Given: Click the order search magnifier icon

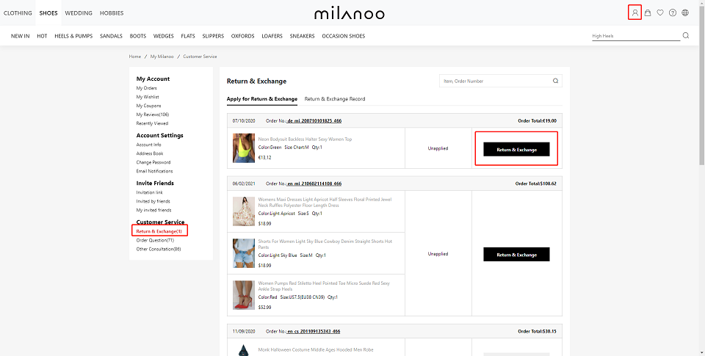Looking at the screenshot, I should [x=556, y=81].
